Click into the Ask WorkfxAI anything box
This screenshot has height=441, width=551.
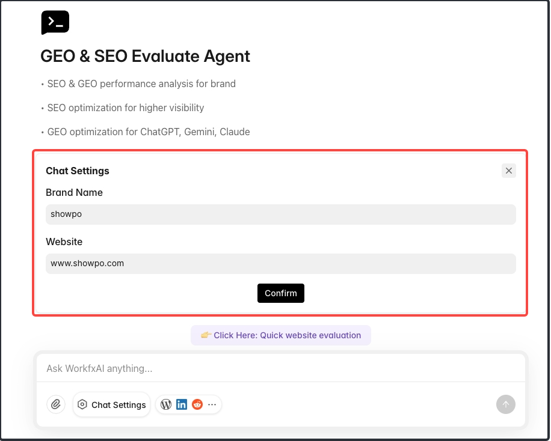280,368
